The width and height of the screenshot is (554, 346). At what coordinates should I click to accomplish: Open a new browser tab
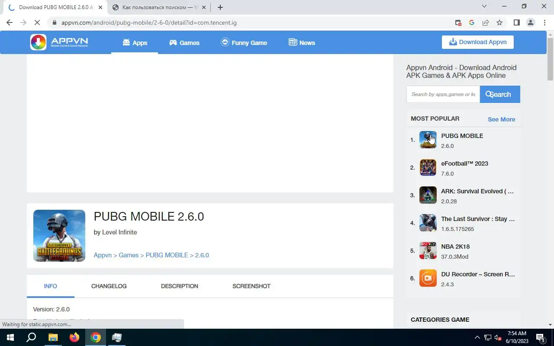(x=220, y=7)
